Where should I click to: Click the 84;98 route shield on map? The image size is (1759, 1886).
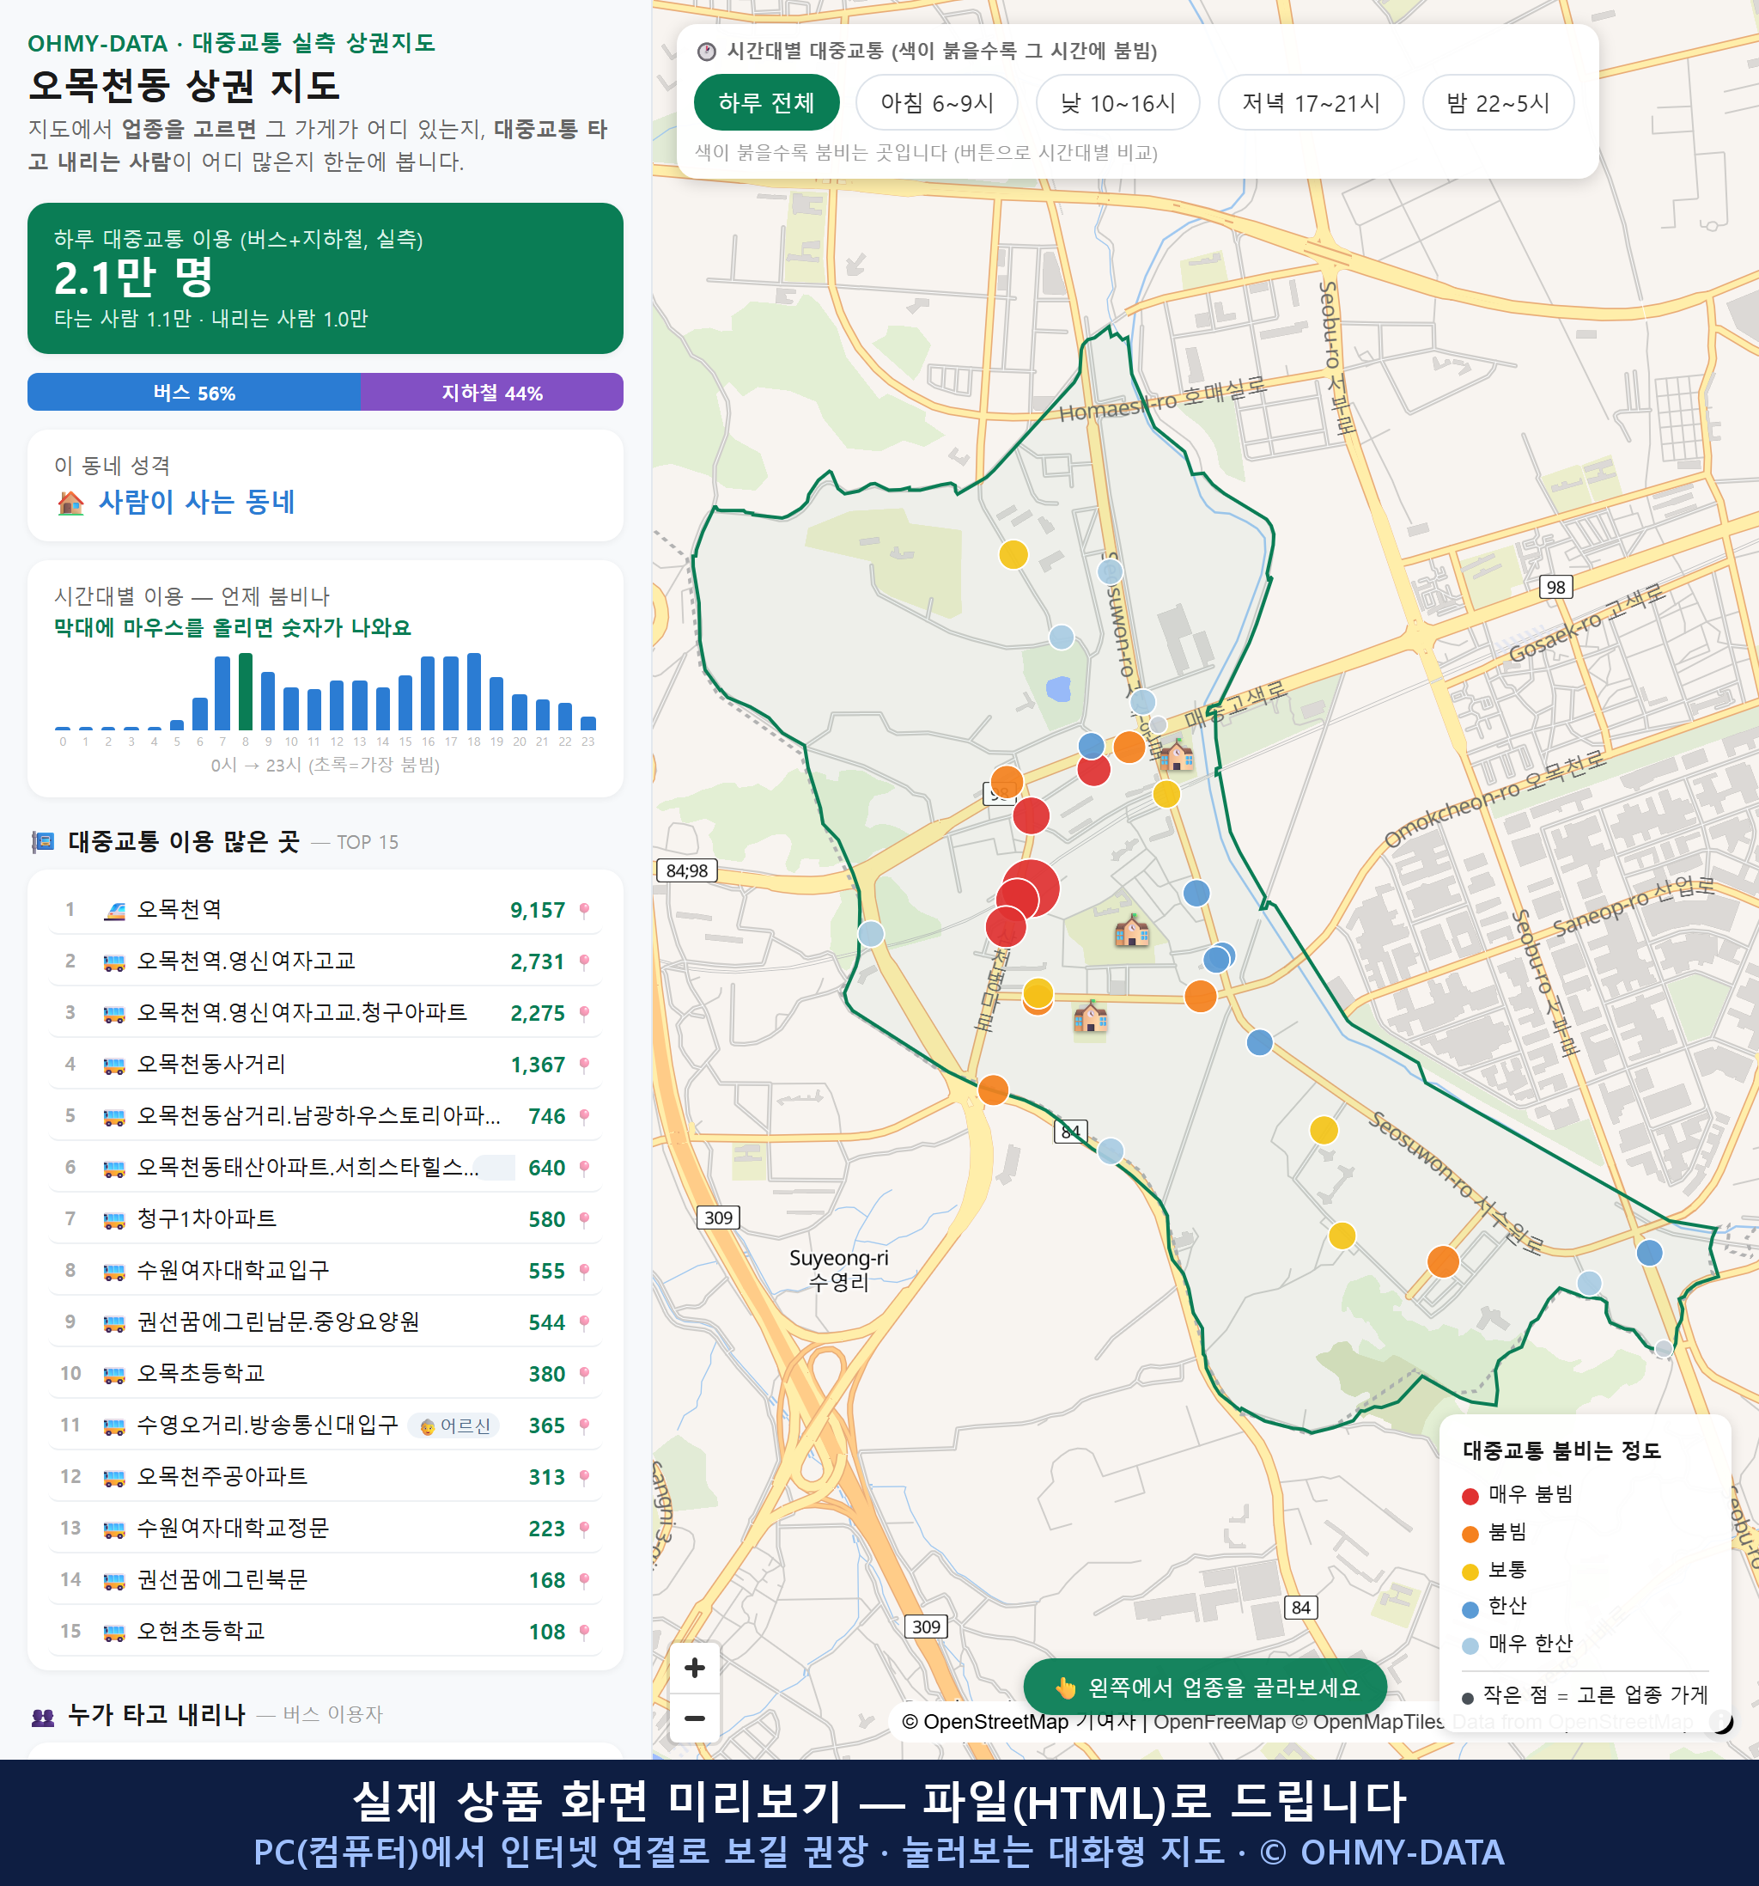coord(687,871)
